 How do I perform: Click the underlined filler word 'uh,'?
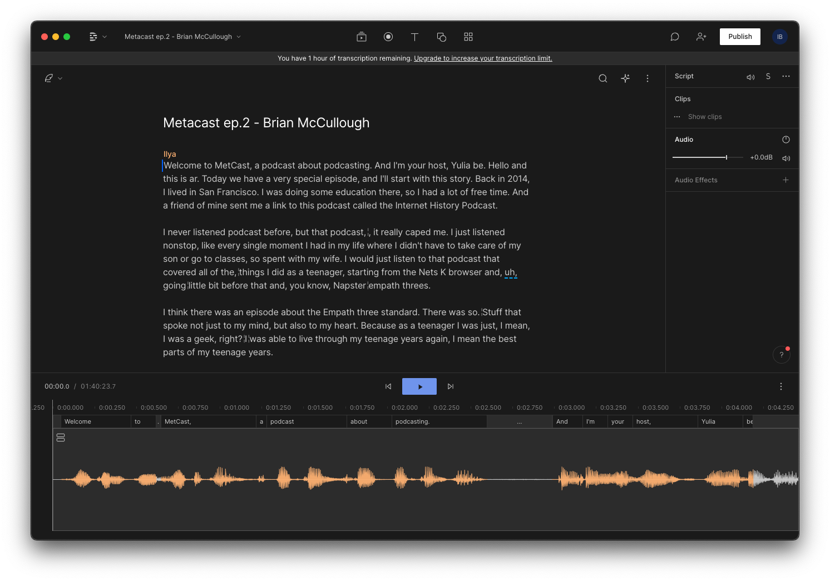click(511, 272)
